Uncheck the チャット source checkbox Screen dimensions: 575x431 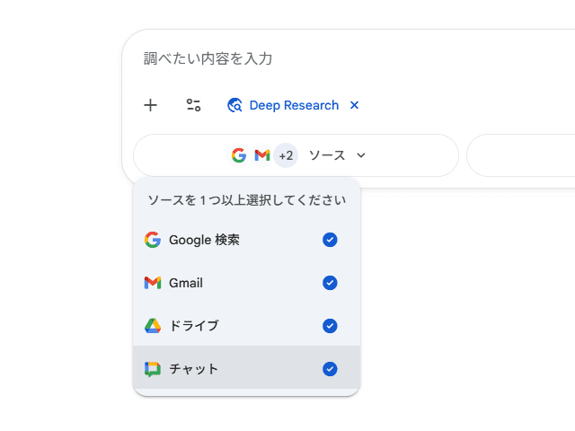pyautogui.click(x=330, y=369)
